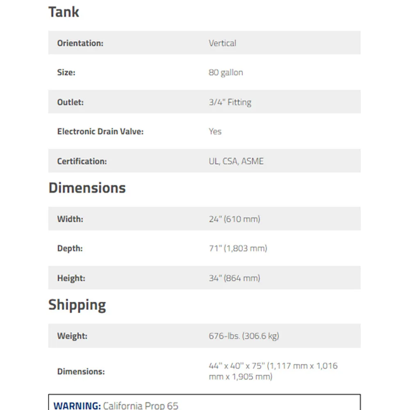Select the 676-lbs. shipping weight value
Screen dimensions: 410x410
[x=244, y=336]
